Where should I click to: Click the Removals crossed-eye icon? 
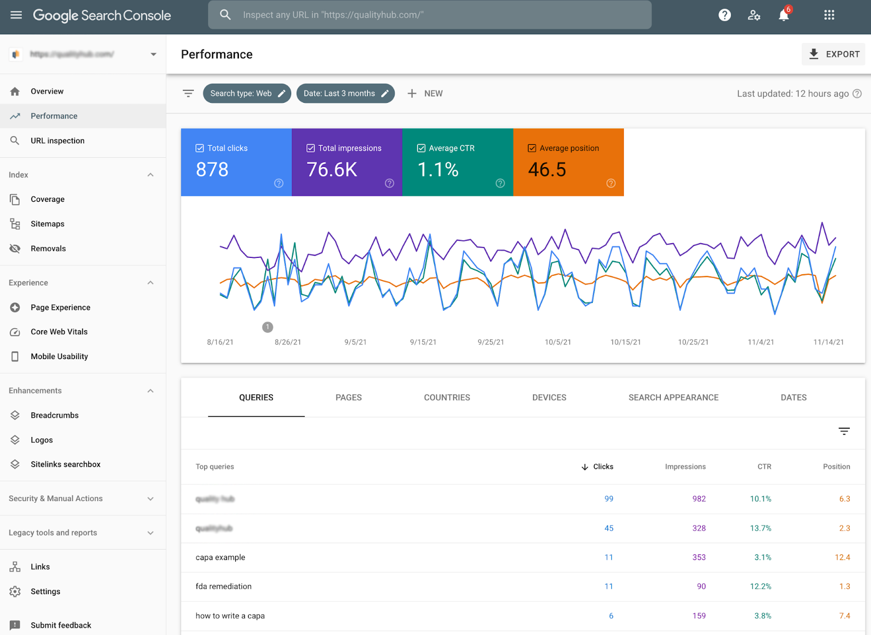15,249
